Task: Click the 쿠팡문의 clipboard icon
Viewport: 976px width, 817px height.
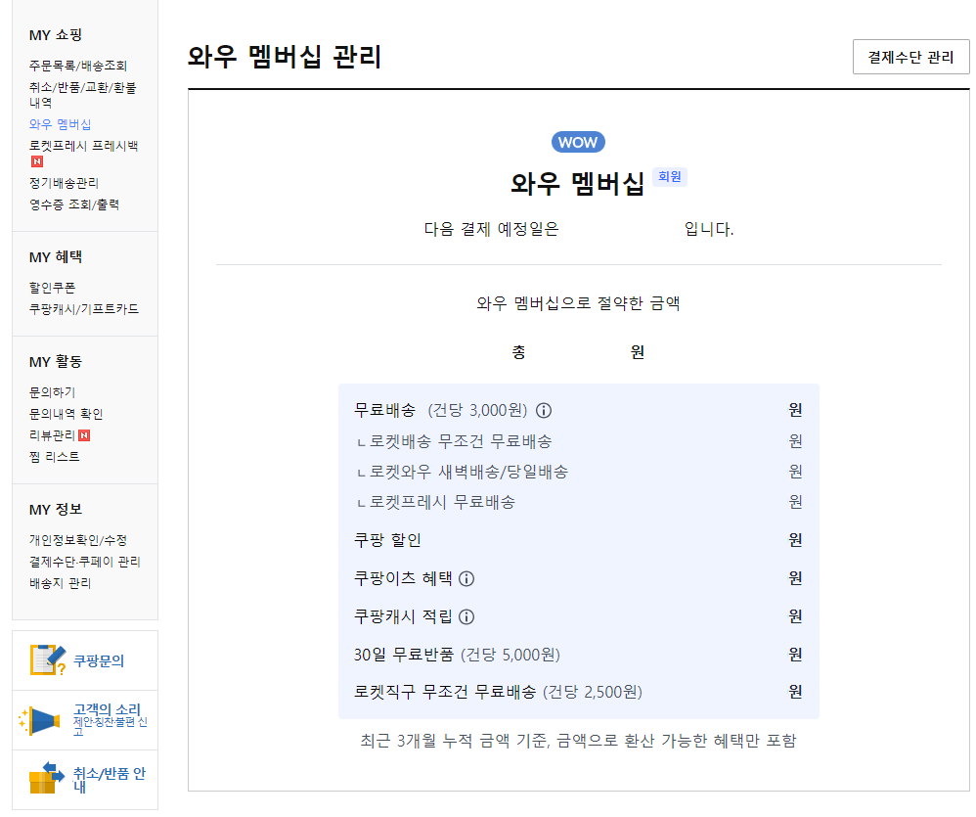Action: (47, 660)
